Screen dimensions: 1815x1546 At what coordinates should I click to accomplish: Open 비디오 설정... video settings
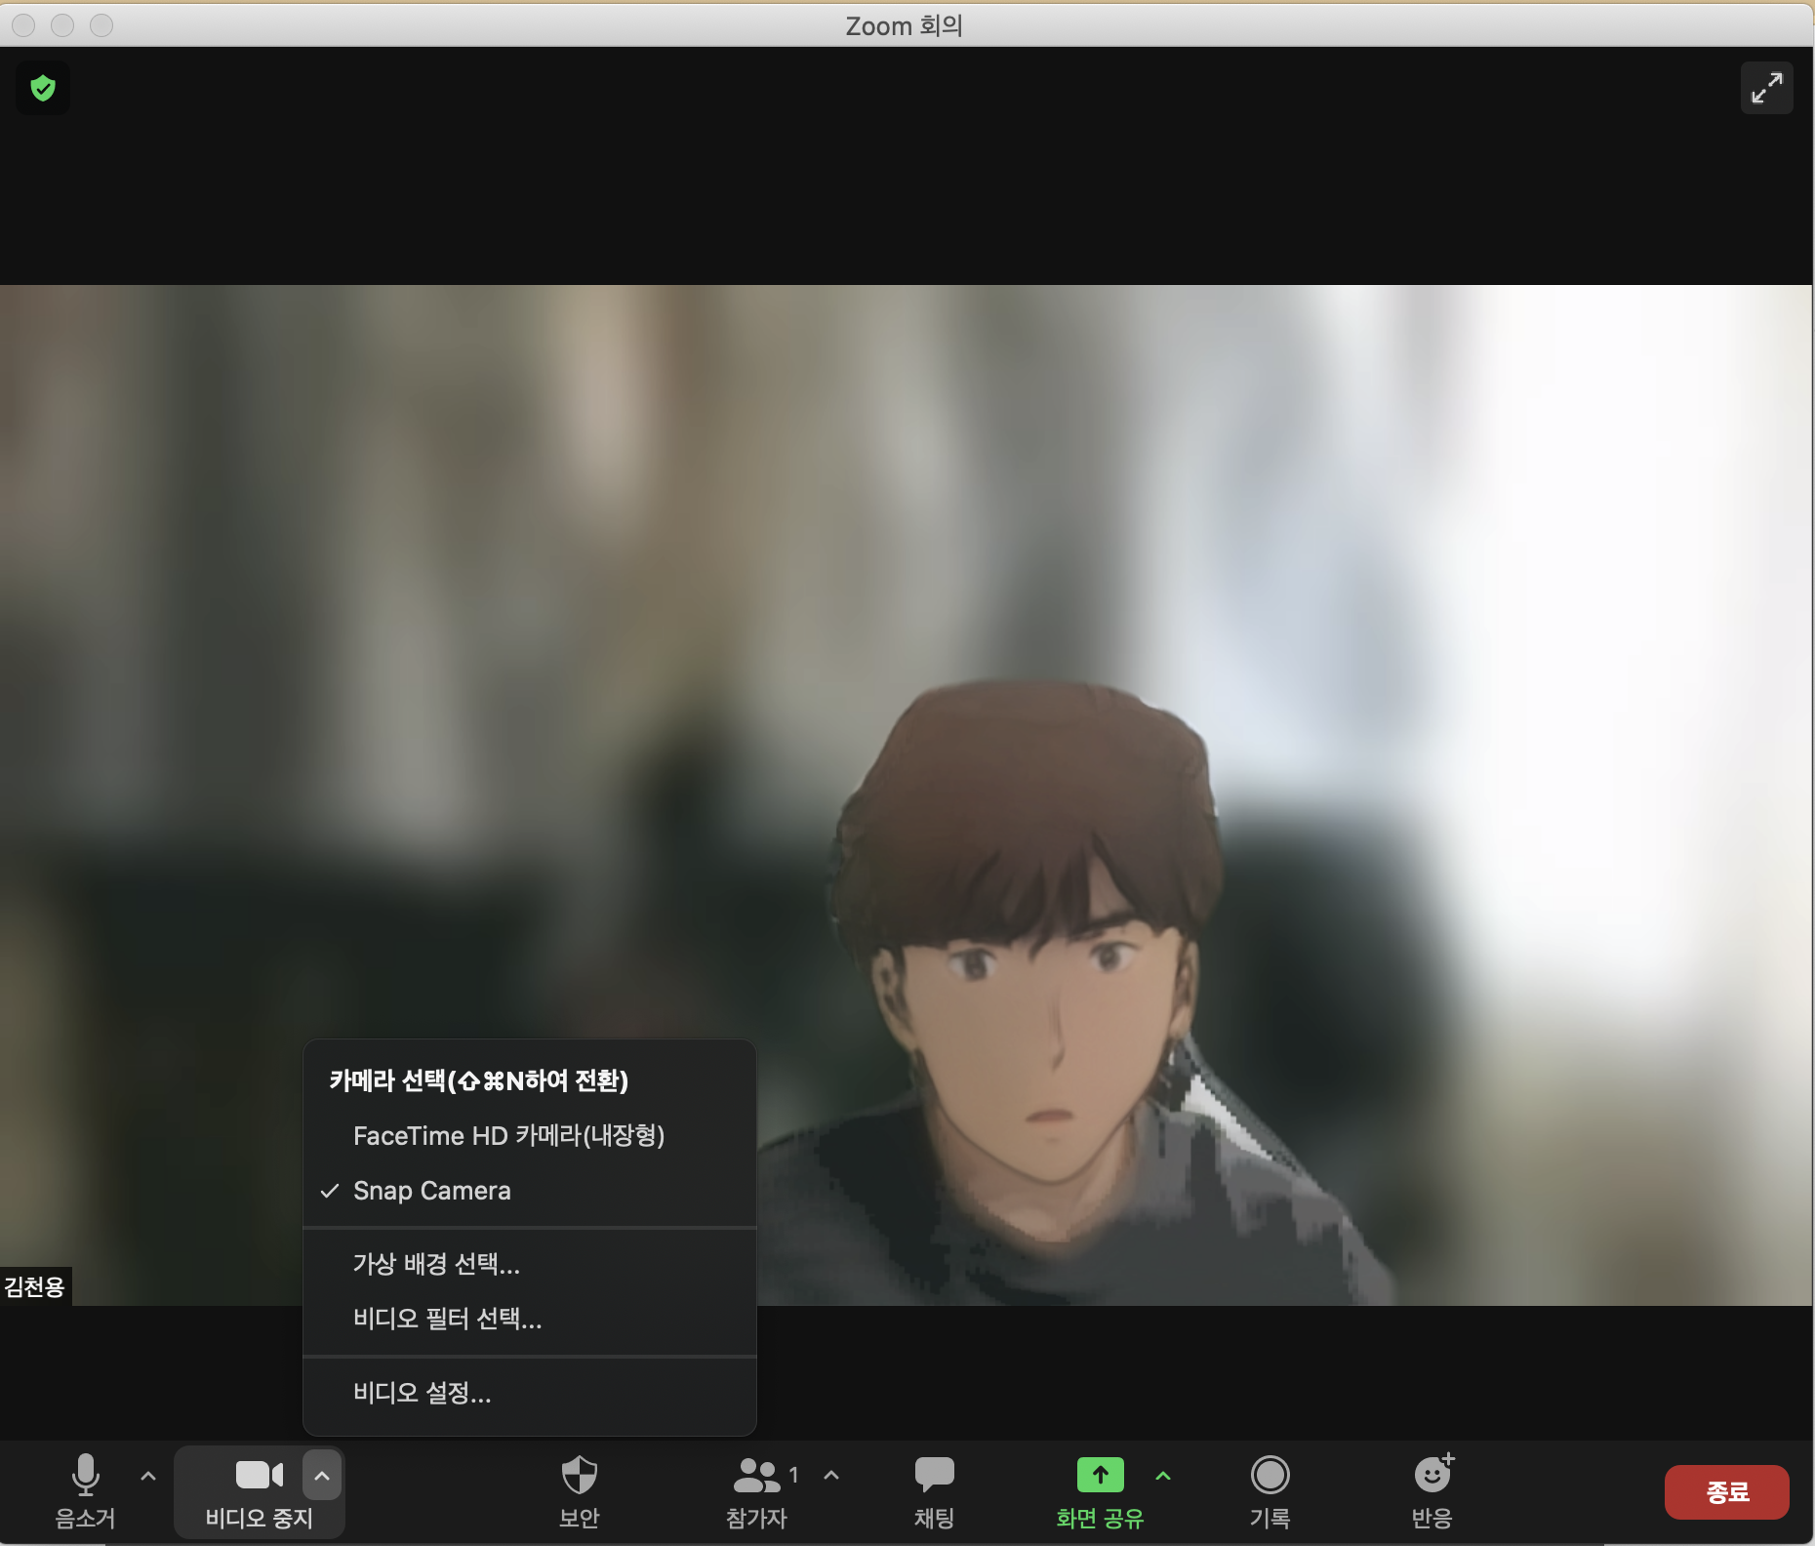tap(530, 1393)
